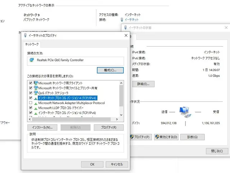Click the Realtek PCIe GbE adapter icon

click(x=32, y=60)
